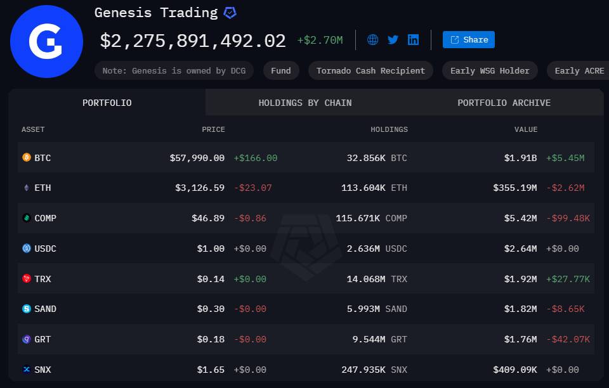Click the BTC price change +$166.00
Viewport: 609px width, 388px height.
coord(255,158)
